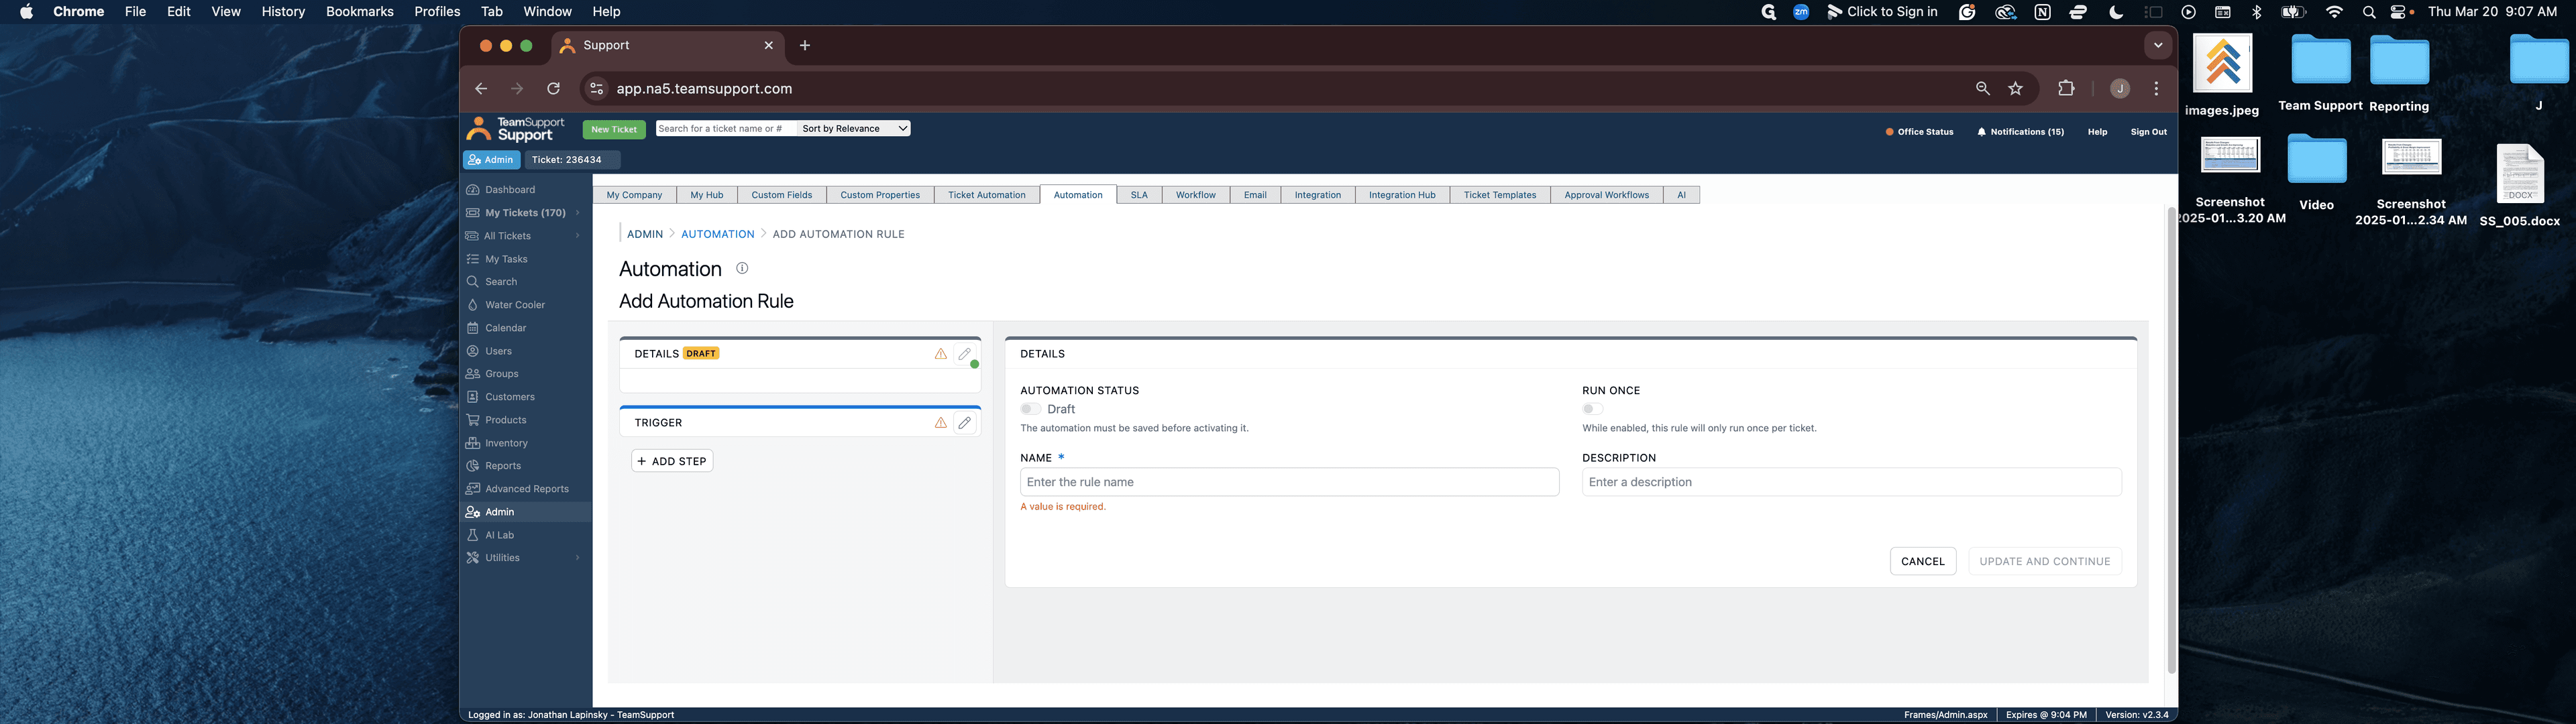Viewport: 2576px width, 724px height.
Task: Click the AUTOMATION breadcrumb link
Action: point(717,234)
